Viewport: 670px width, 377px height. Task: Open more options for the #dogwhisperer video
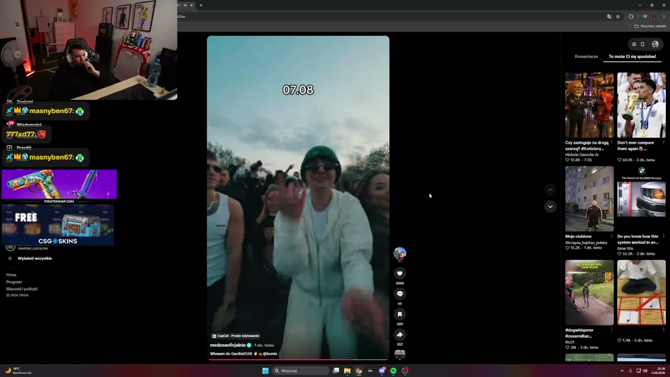(611, 330)
